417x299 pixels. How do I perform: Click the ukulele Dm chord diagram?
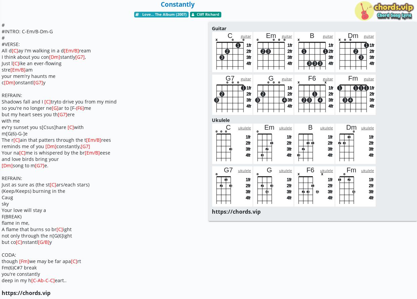pyautogui.click(x=355, y=144)
